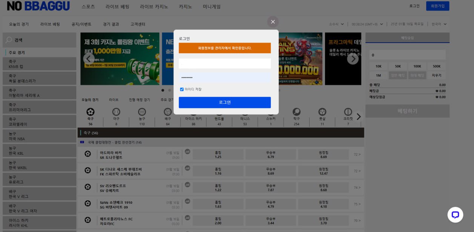This screenshot has width=474, height=232.
Task: Select the 농구 basketball icon
Action: [142, 112]
